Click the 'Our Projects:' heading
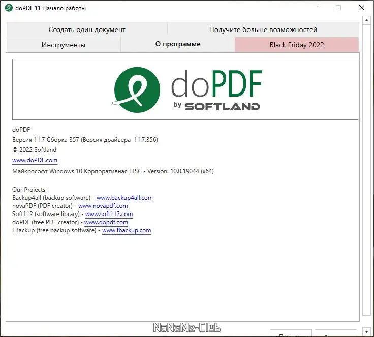Image resolution: width=374 pixels, height=337 pixels. click(x=29, y=190)
